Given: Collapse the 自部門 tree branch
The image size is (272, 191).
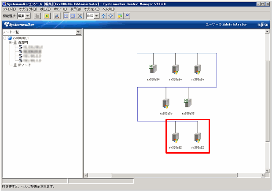Looking at the screenshot, I should (10, 43).
